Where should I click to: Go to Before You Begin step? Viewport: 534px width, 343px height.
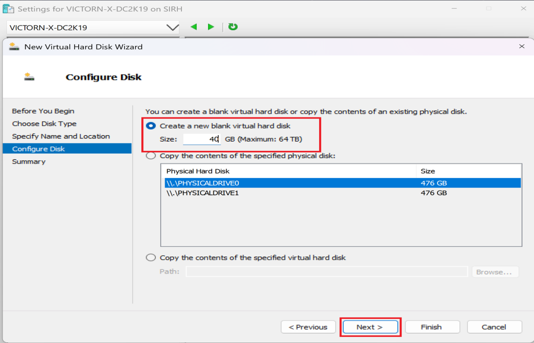click(x=43, y=111)
